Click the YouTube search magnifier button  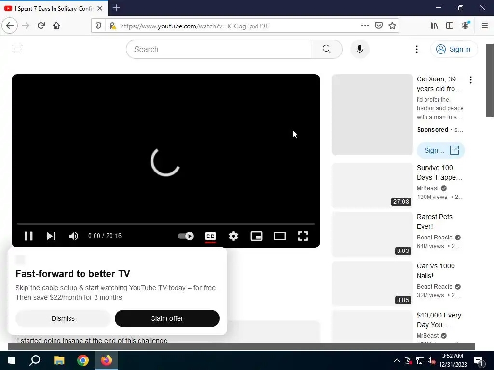[x=327, y=49]
